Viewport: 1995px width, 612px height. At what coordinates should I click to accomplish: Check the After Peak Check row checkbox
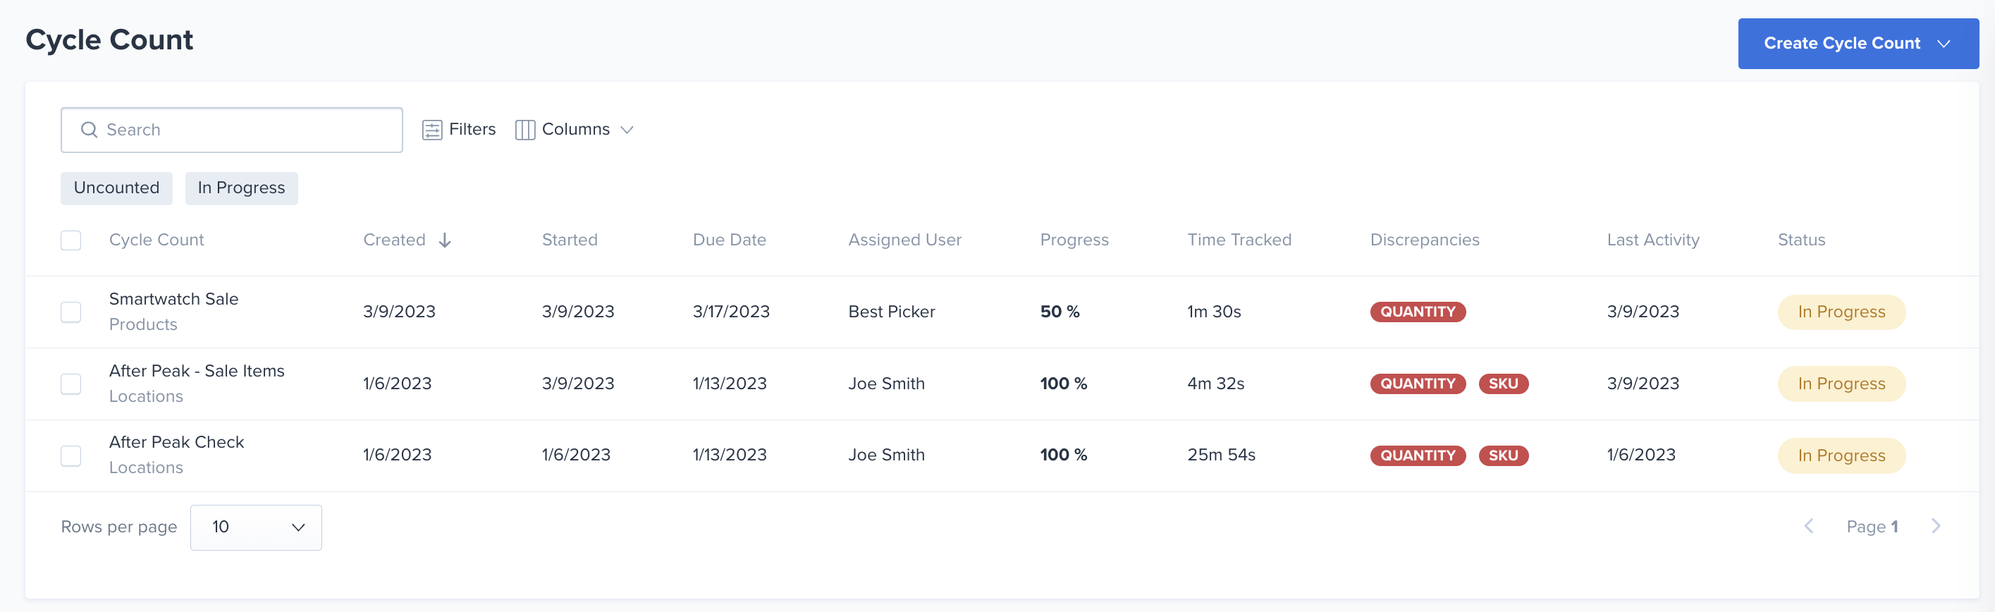coord(71,455)
